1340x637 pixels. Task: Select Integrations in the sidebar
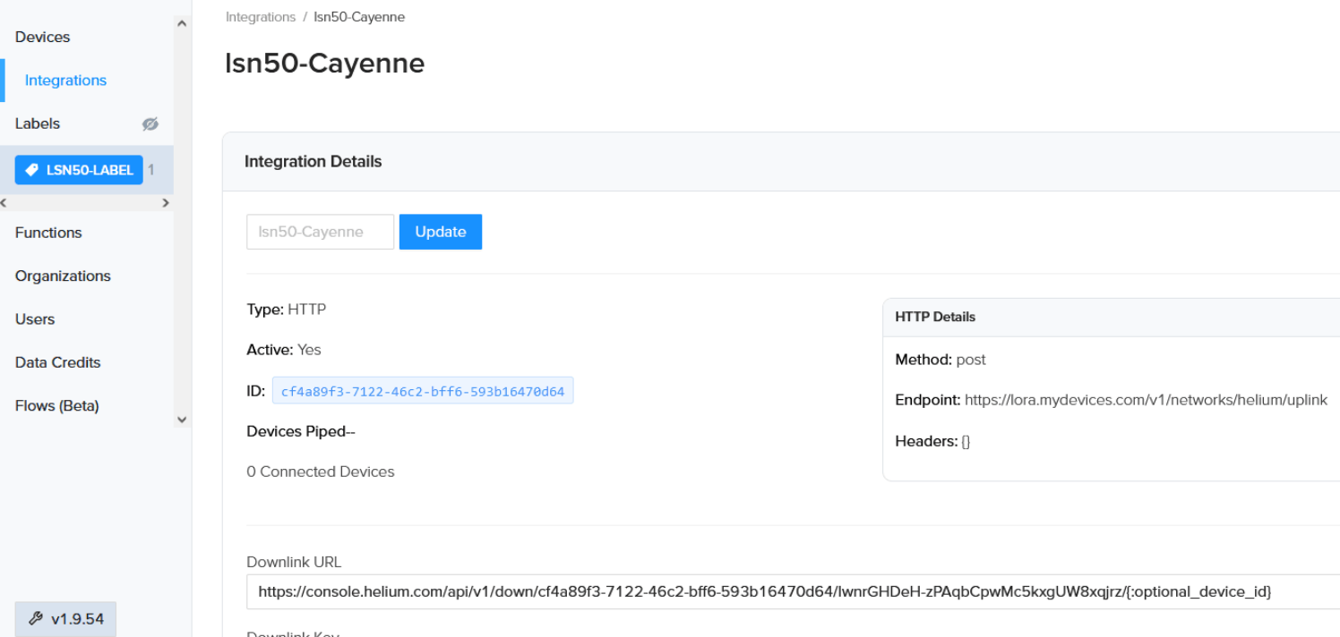tap(65, 81)
